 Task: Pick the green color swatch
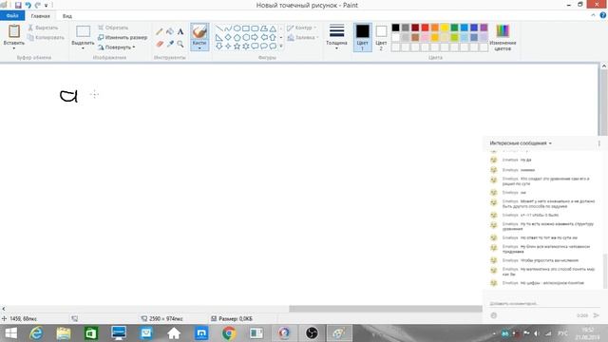click(454, 28)
